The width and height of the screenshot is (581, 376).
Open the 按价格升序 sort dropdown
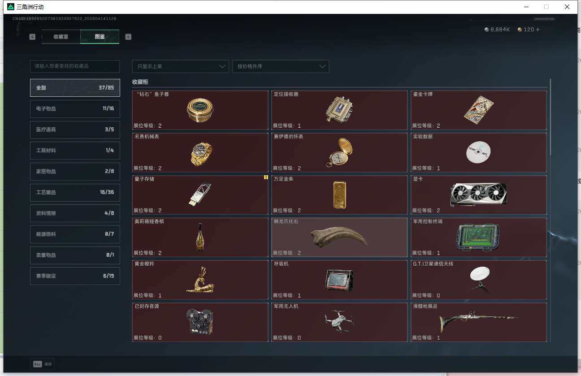(x=281, y=66)
